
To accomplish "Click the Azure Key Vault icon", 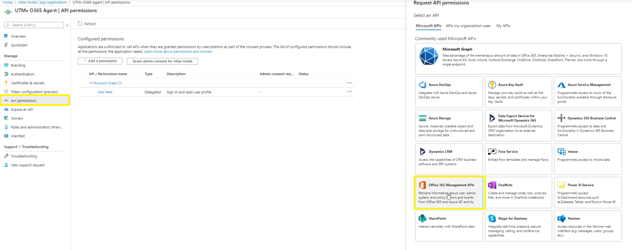I will [492, 85].
